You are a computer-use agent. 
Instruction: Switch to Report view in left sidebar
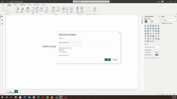[2, 16]
